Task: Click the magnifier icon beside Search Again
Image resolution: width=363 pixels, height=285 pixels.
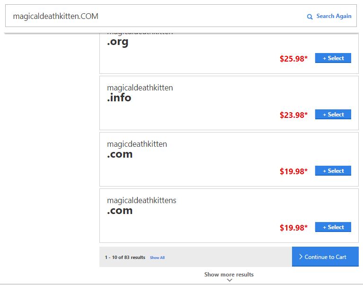Action: [310, 17]
